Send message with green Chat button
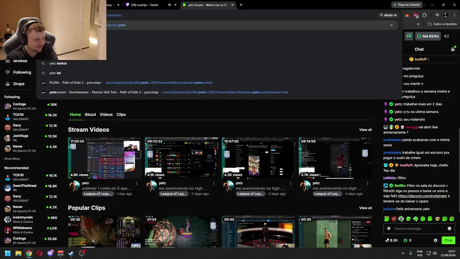This screenshot has width=460, height=259. click(448, 240)
